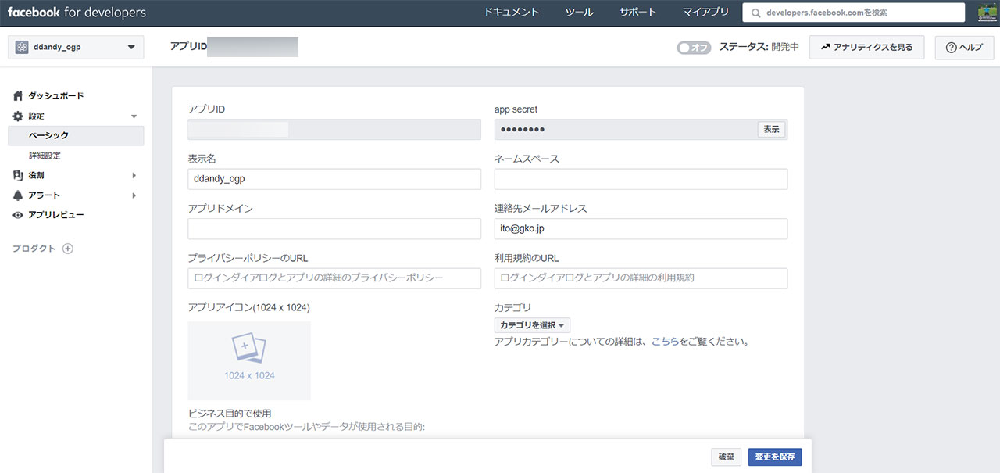Open アプリレビュー in sidebar
The height and width of the screenshot is (473, 1000).
click(x=56, y=215)
